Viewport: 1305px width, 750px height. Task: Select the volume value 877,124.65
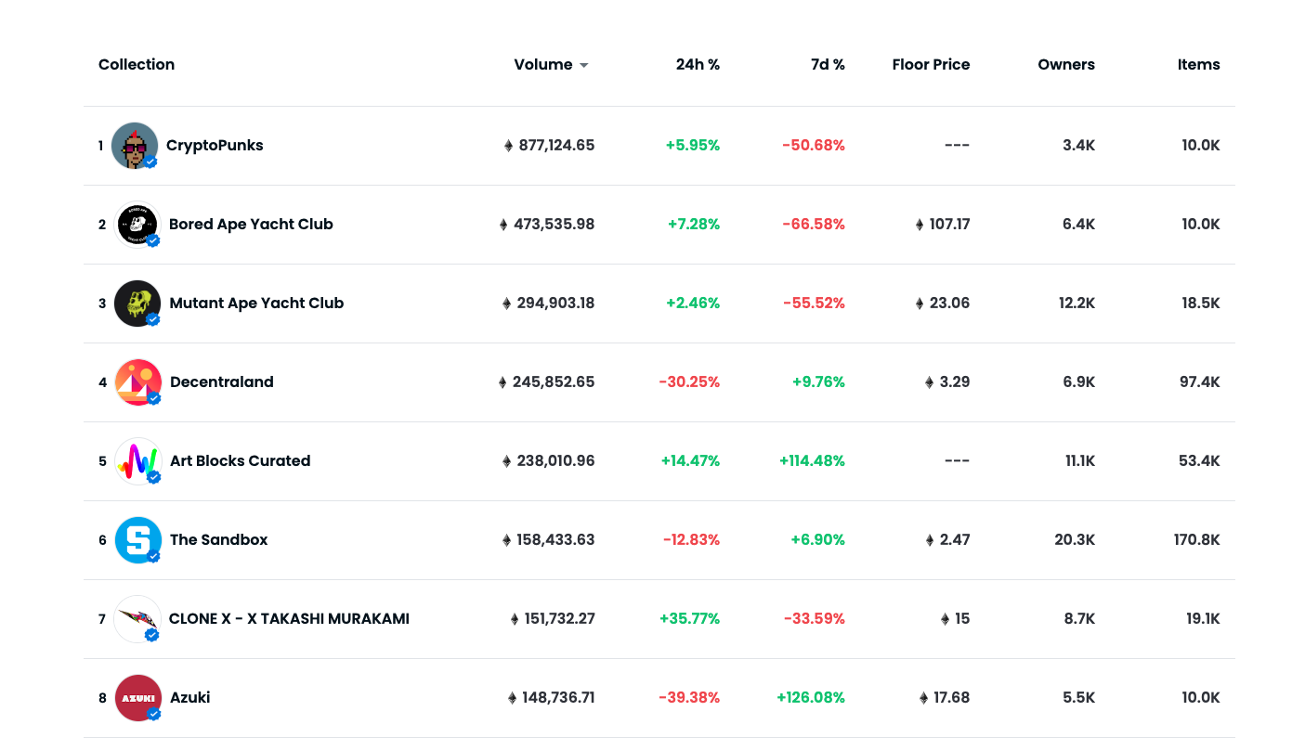pyautogui.click(x=556, y=146)
